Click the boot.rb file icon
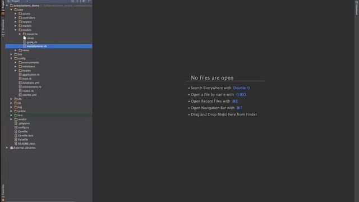359x202 pixels. point(20,79)
